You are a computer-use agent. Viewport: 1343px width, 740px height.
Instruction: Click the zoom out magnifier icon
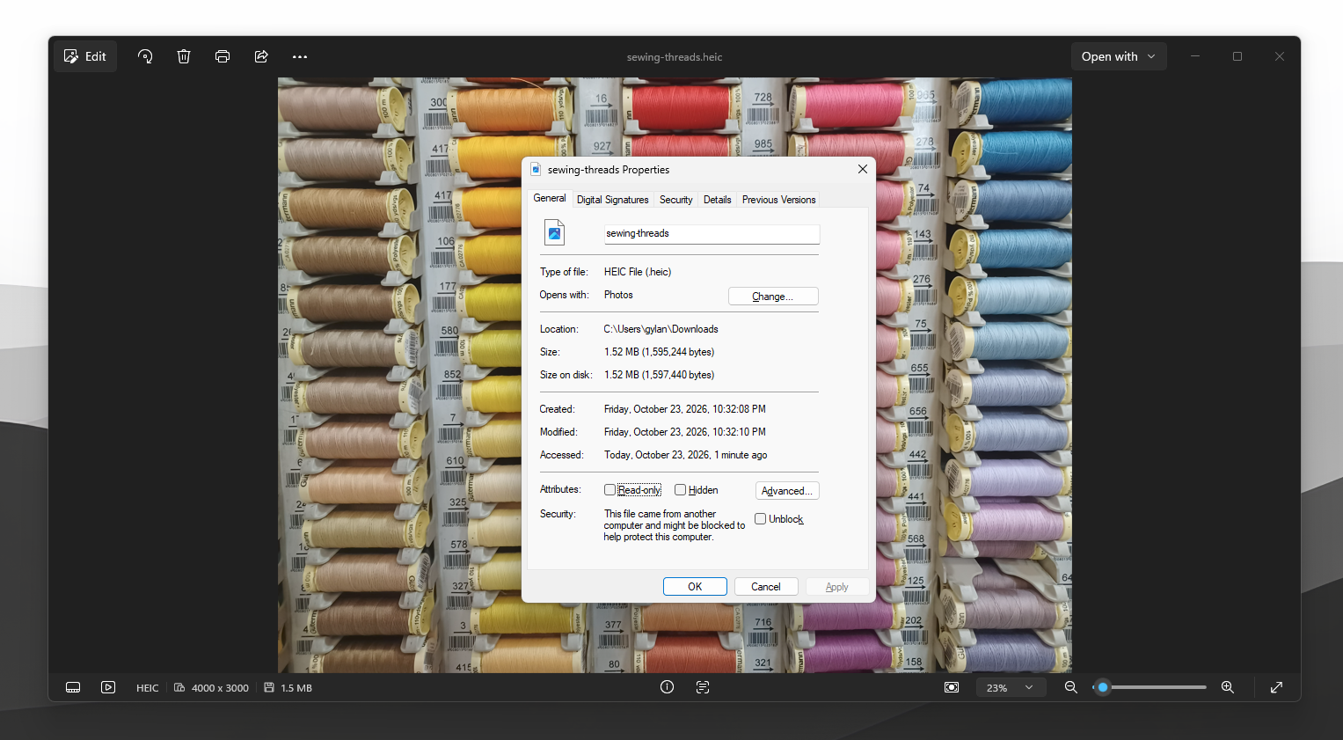pyautogui.click(x=1071, y=687)
